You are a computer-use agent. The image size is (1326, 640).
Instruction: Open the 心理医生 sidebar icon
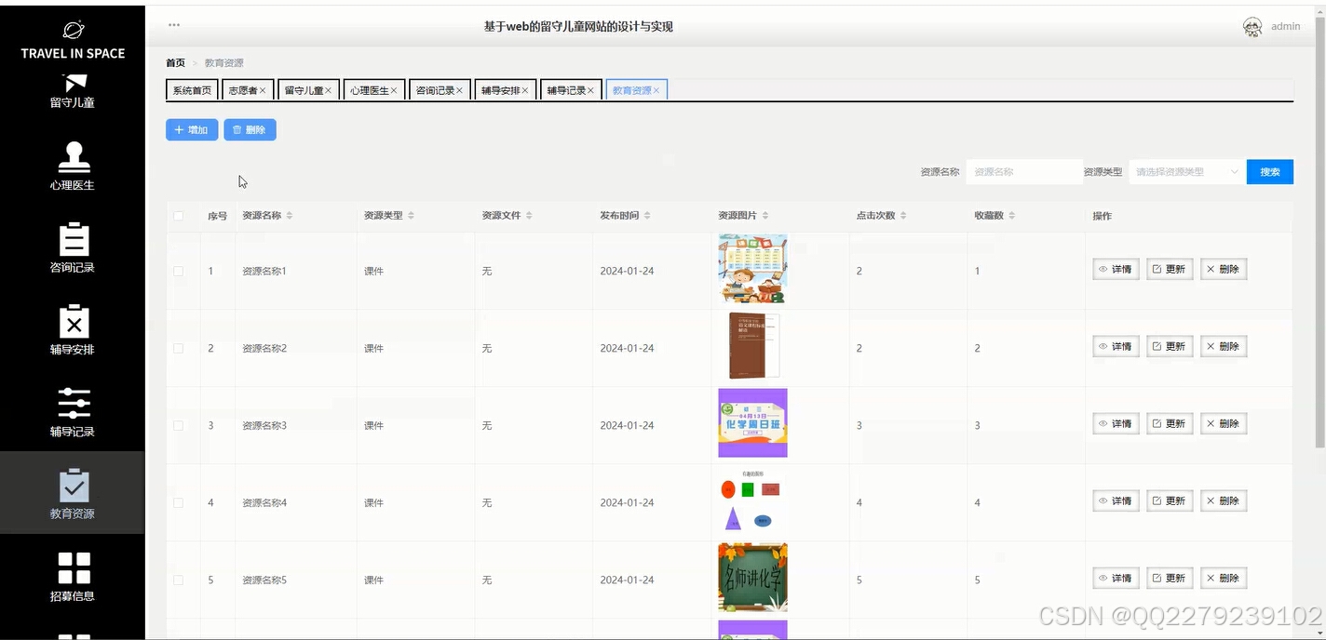(x=74, y=156)
